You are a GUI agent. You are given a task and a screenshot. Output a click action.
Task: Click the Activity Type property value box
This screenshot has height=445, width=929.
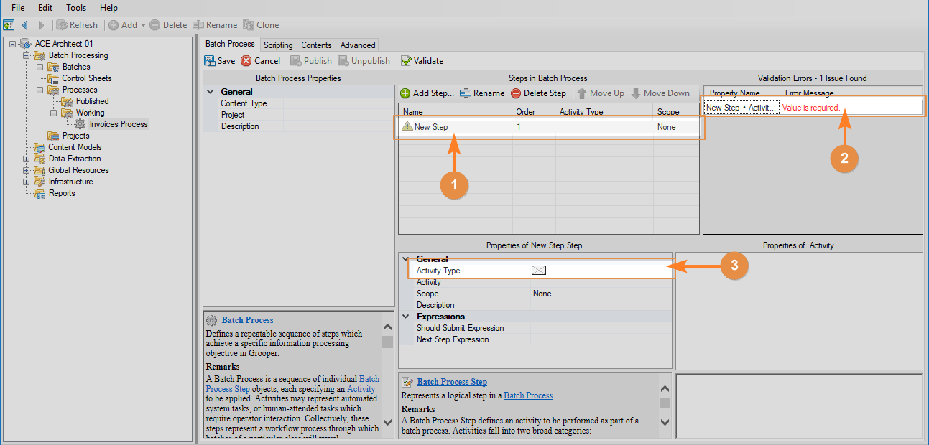point(539,271)
